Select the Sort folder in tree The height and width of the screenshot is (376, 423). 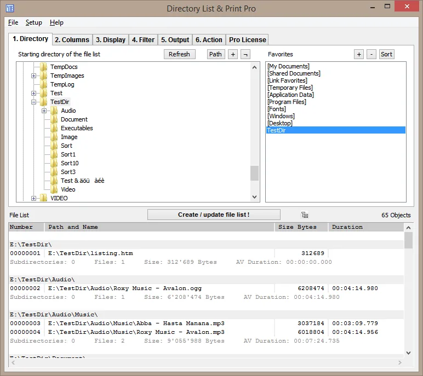tap(67, 146)
